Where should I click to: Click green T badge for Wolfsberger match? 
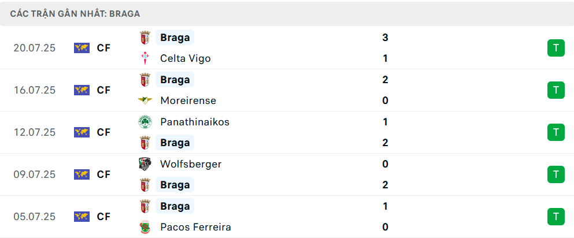point(556,174)
